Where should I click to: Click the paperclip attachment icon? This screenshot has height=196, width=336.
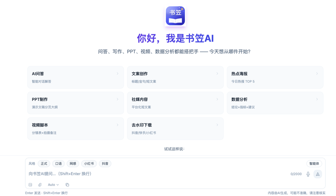(x=40, y=185)
